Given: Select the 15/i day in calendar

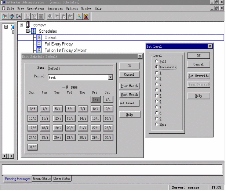Looking at the screenshot, I should click(95, 118).
